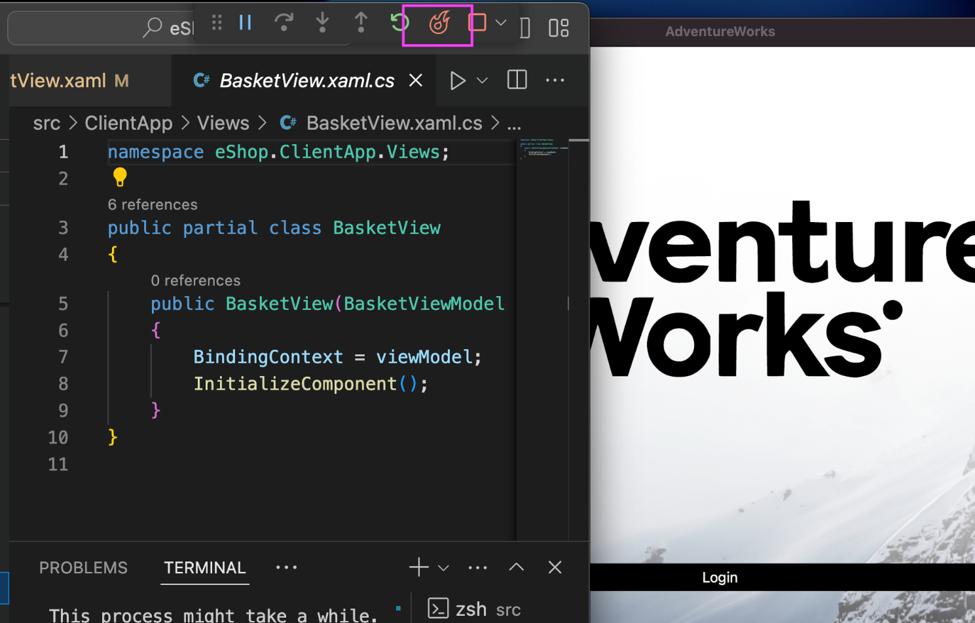Viewport: 975px width, 623px height.
Task: Toggle panel maximize with the chevron
Action: (x=516, y=567)
